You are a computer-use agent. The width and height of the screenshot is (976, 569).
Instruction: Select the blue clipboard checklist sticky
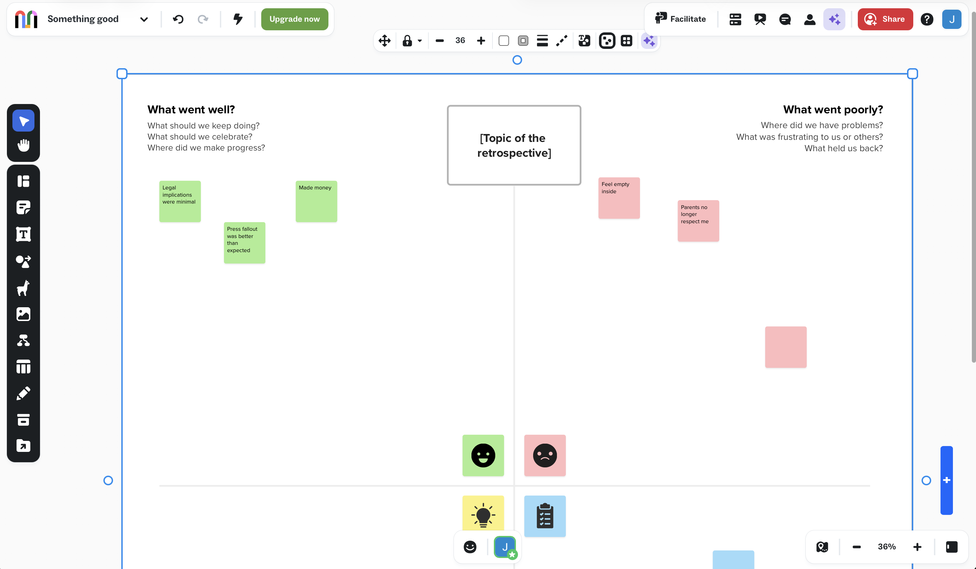coord(545,516)
